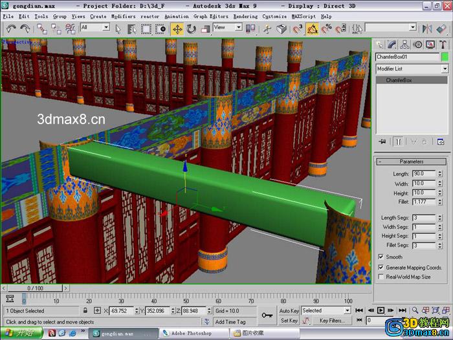
Task: Click the Pin Stack icon
Action: click(x=382, y=142)
